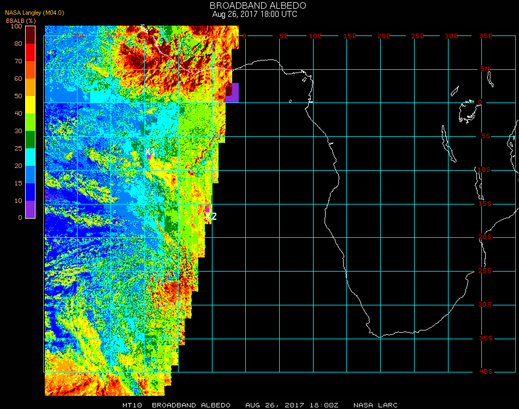This screenshot has width=519, height=409.
Task: Click the 35E longitude label
Action: click(x=486, y=36)
